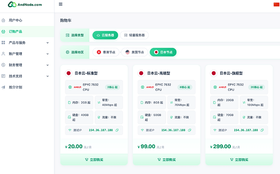Click 带宽 100Mbps 起 spec
The height and width of the screenshot is (174, 280).
point(254,103)
